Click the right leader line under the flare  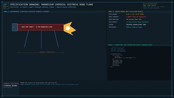click(56, 39)
